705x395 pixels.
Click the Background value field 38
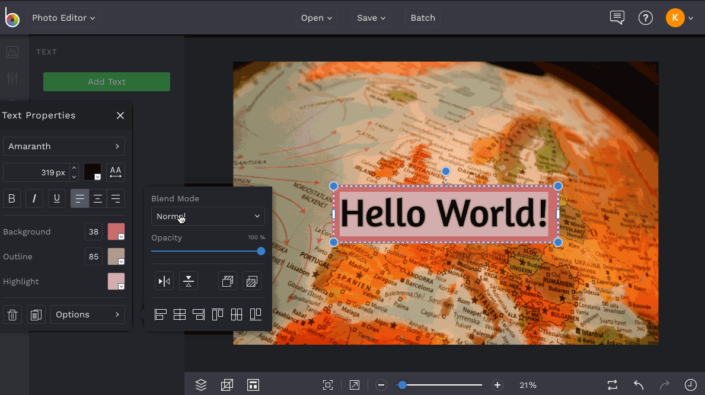(x=94, y=232)
